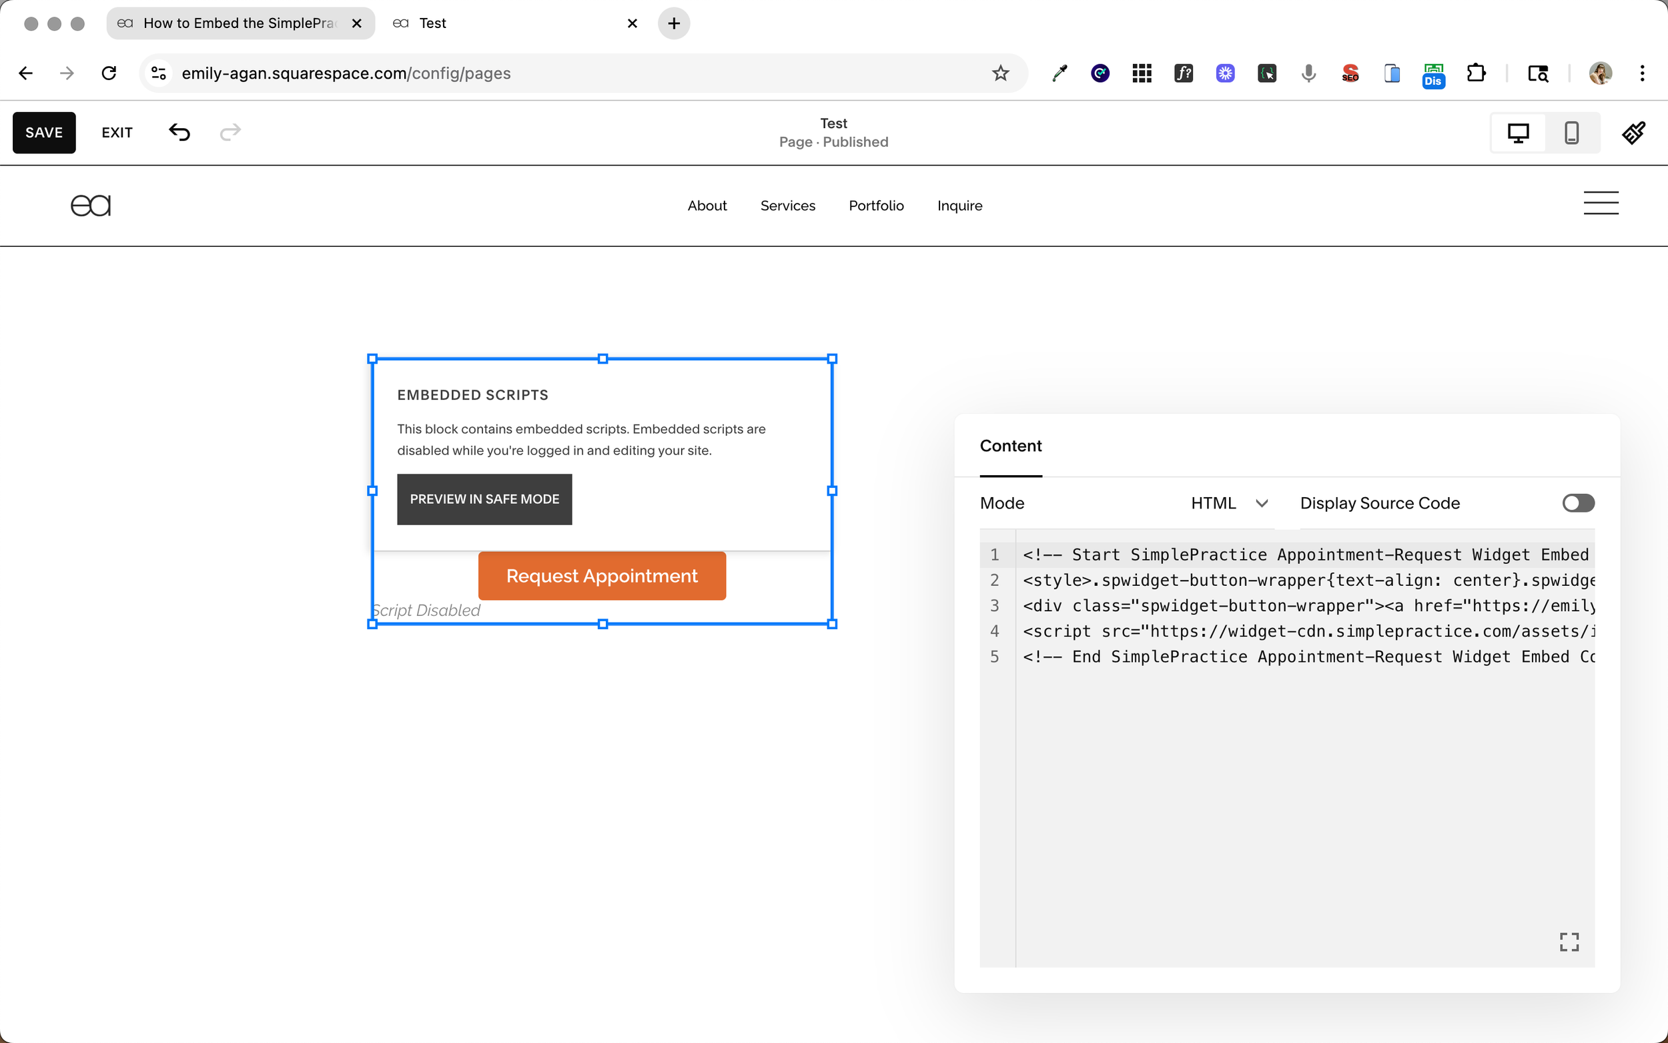Open Chrome three-dot menu
The height and width of the screenshot is (1043, 1668).
click(1642, 73)
